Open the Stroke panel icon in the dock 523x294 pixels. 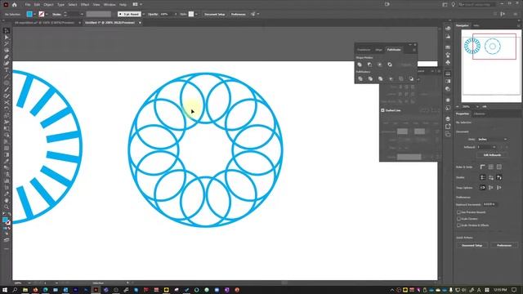448,73
